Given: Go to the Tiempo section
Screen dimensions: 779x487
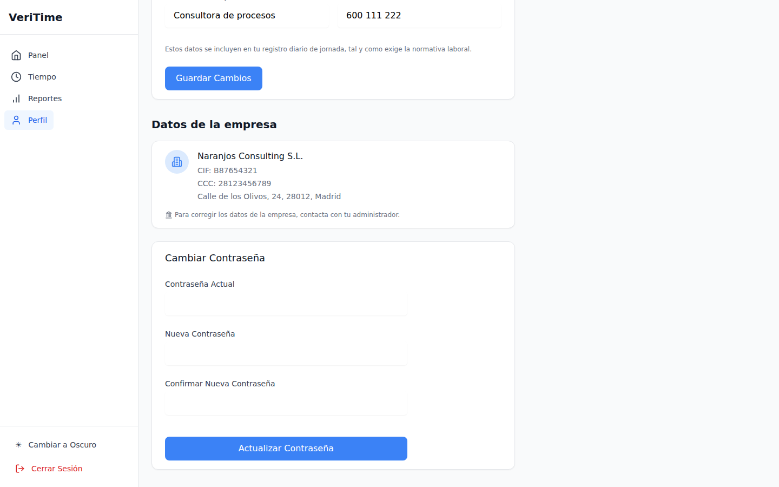Looking at the screenshot, I should (34, 77).
